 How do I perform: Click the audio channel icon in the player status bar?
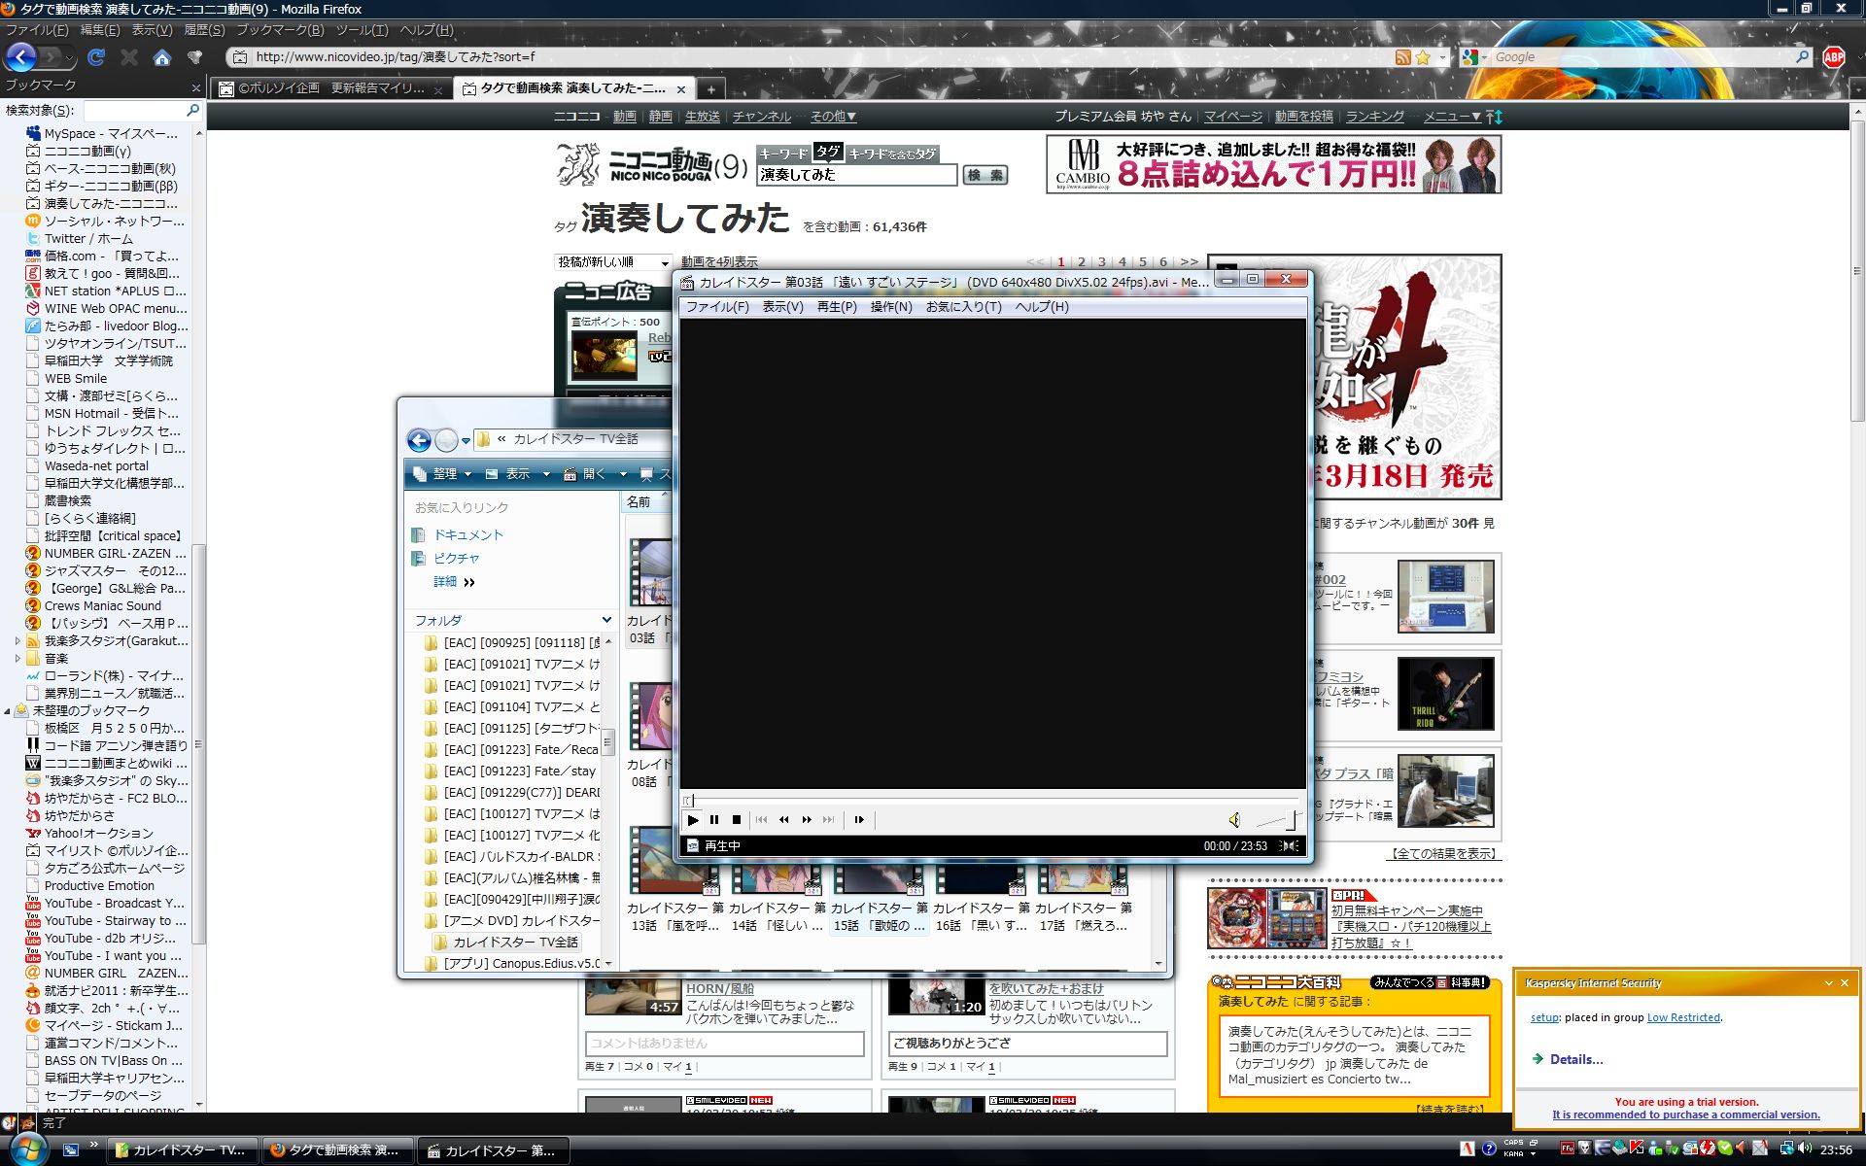tap(1290, 846)
